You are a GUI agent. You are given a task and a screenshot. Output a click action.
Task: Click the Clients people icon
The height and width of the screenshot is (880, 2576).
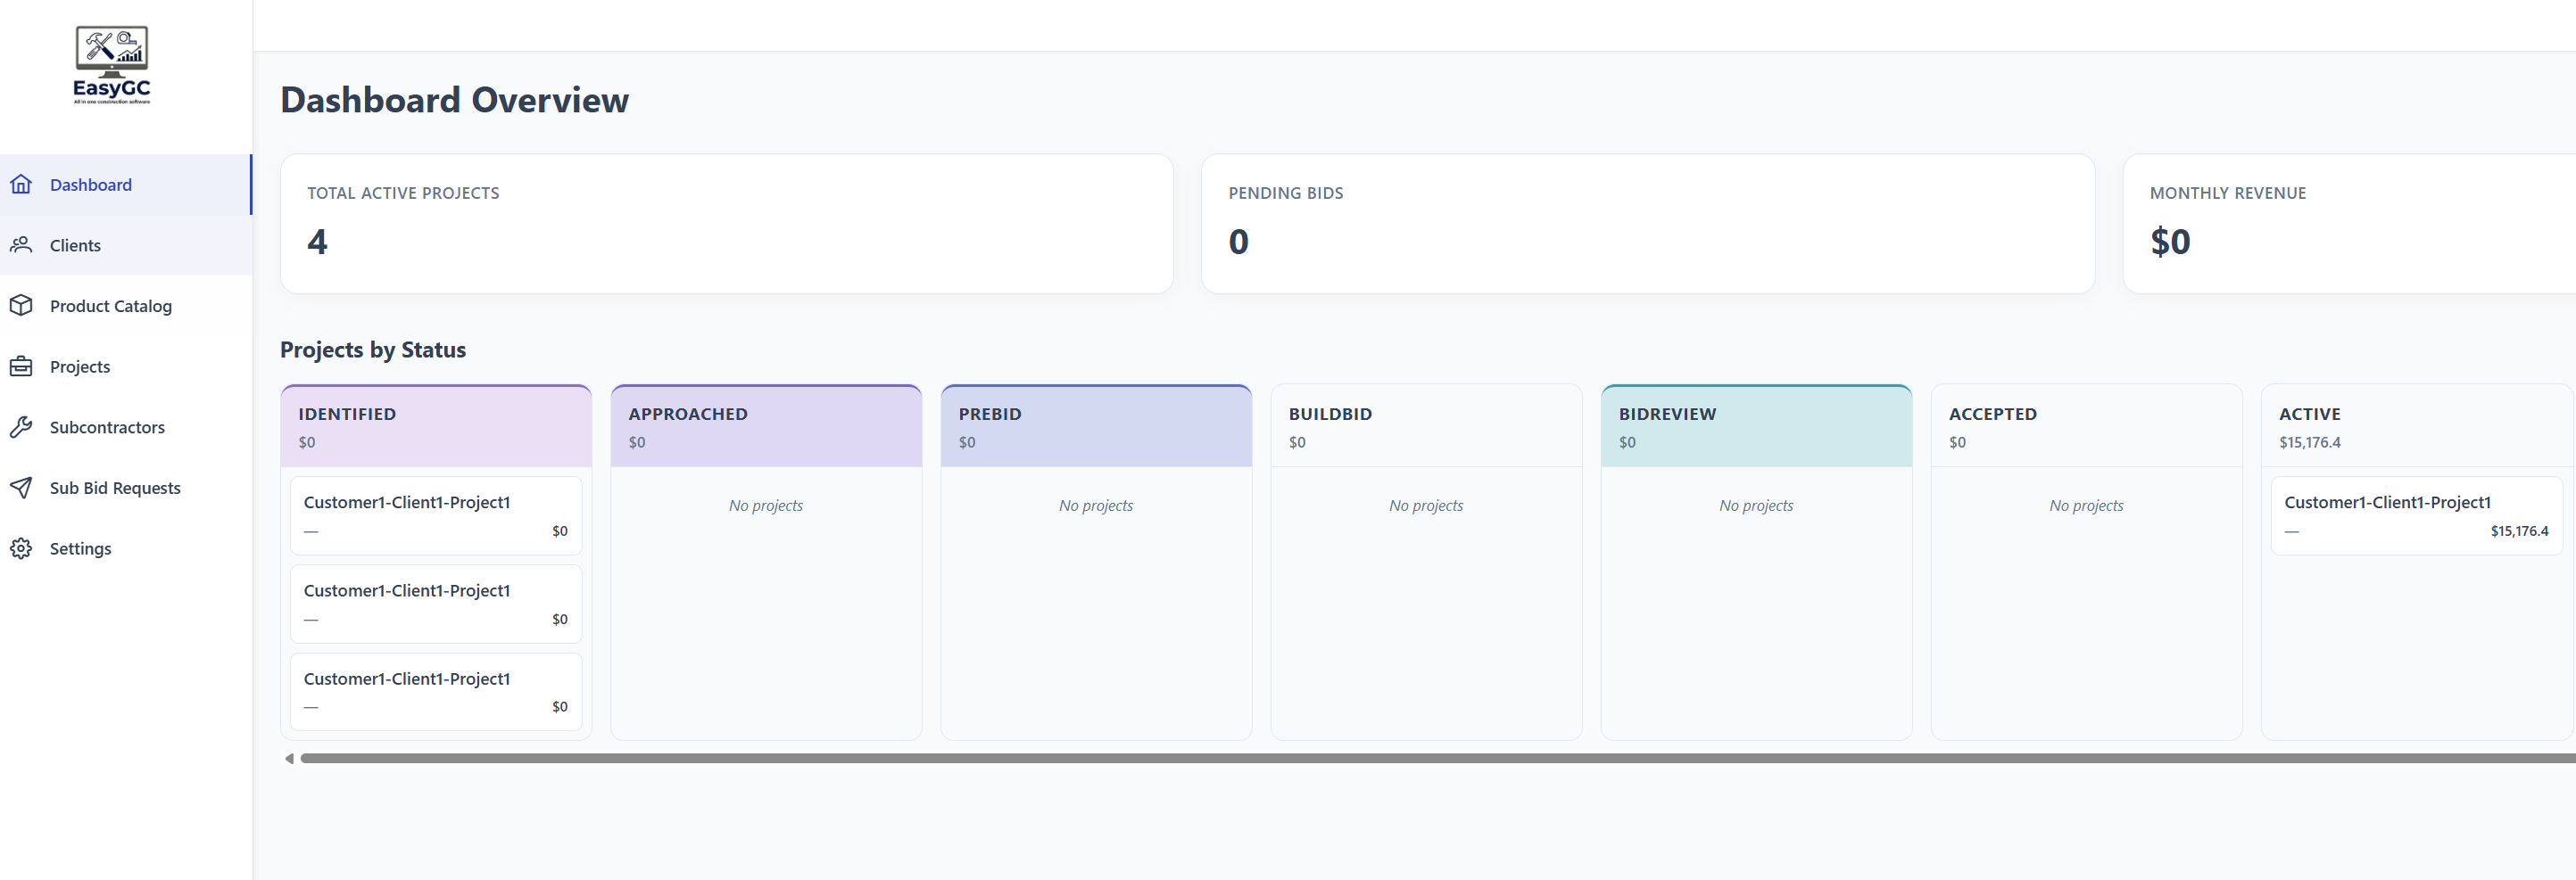coord(21,244)
